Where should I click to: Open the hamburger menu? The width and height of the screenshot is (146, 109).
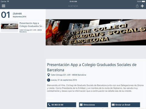point(3,6)
